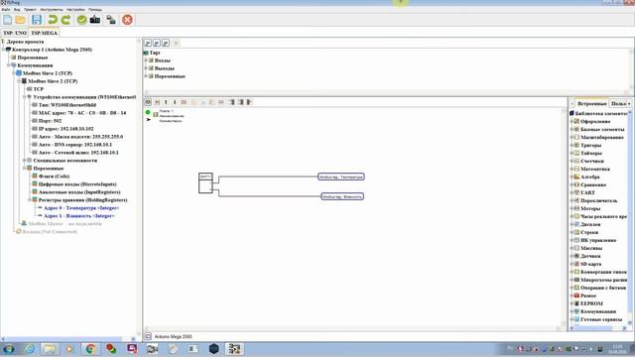
Task: Open the Проект menu
Action: coord(30,9)
